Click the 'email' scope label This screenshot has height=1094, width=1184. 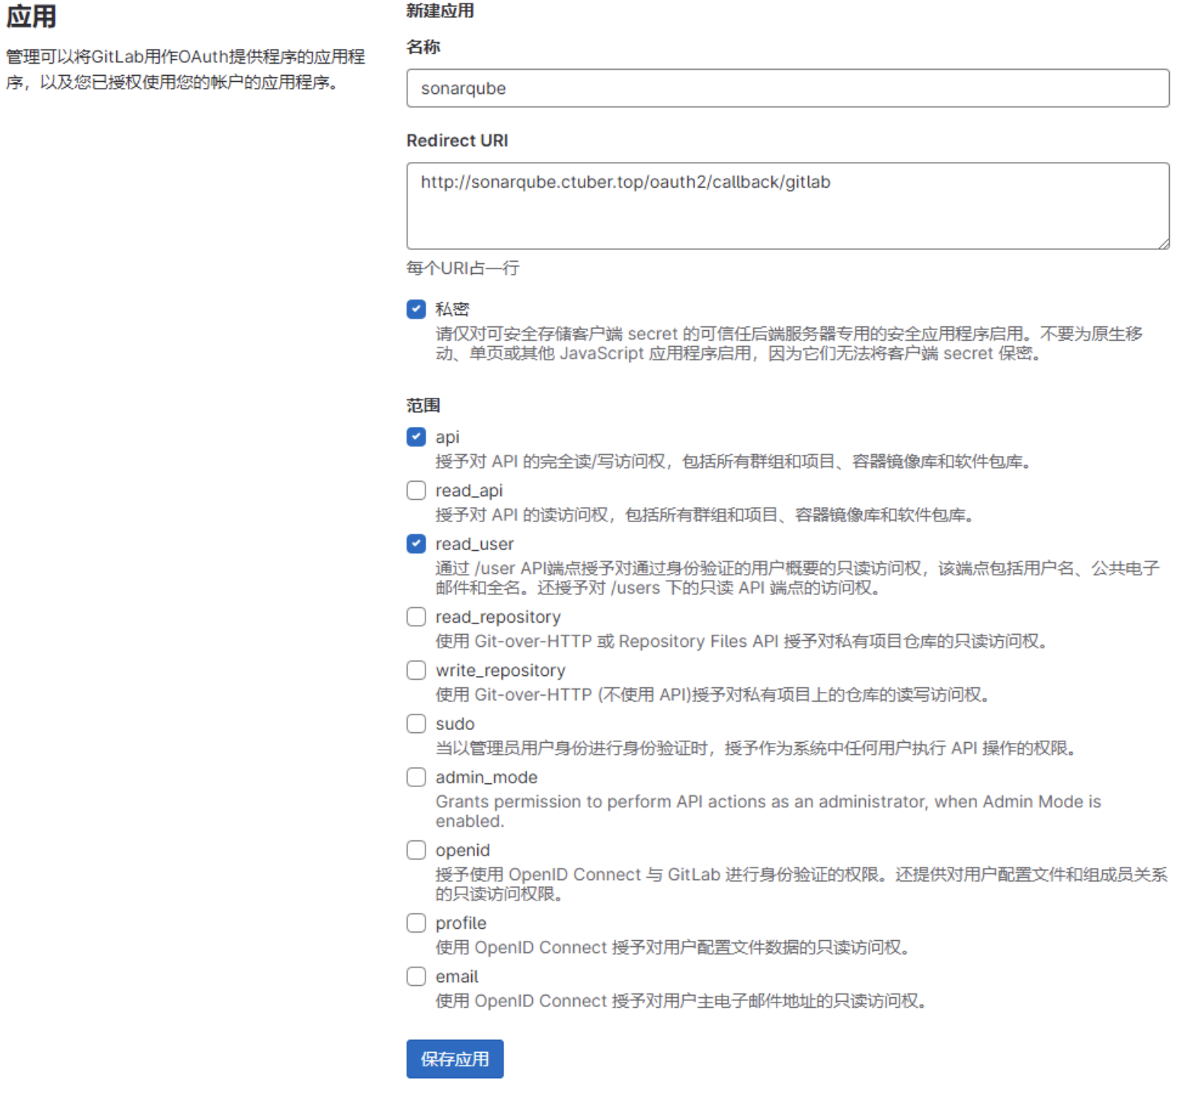456,977
